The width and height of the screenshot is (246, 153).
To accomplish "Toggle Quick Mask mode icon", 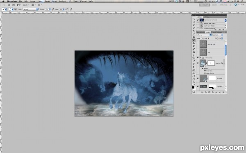I will [x=194, y=92].
